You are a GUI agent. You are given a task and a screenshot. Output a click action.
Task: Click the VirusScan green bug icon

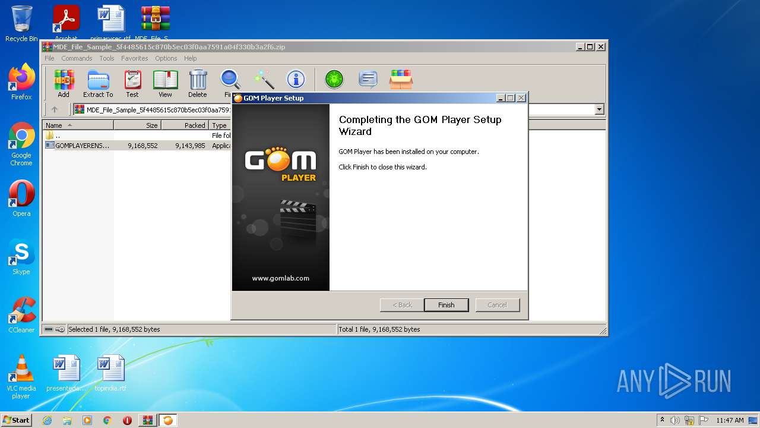tap(334, 79)
